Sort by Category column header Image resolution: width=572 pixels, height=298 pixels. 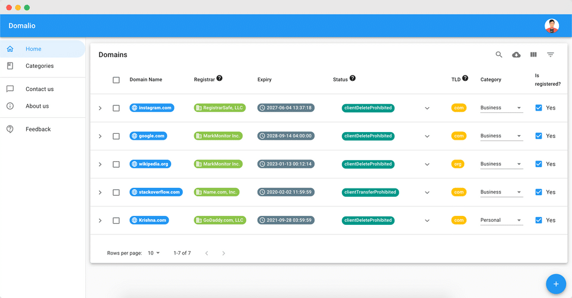pyautogui.click(x=490, y=80)
